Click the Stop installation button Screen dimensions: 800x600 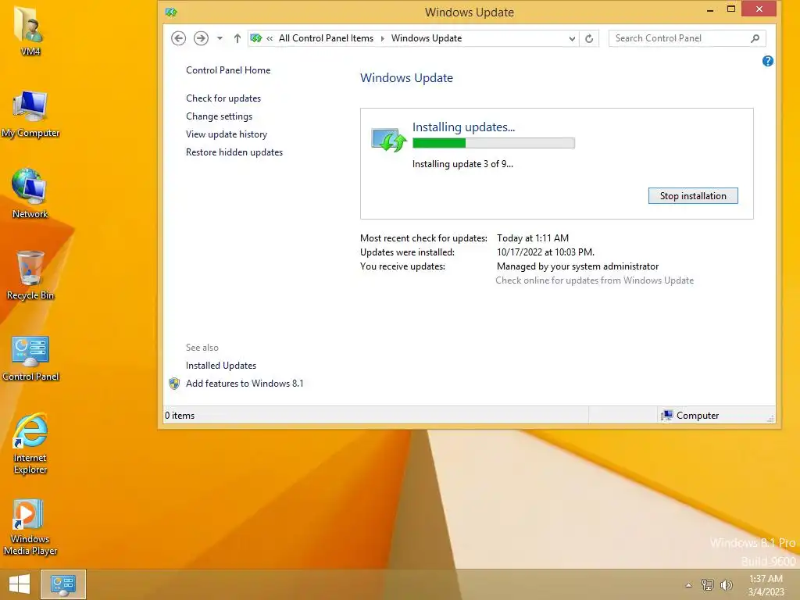693,196
